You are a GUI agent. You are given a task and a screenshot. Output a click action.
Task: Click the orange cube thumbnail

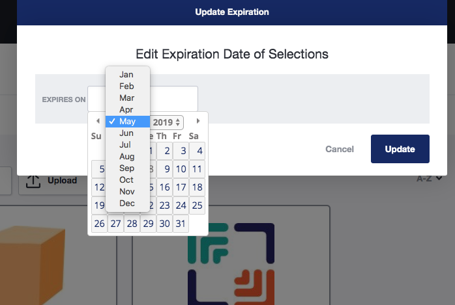(32, 265)
